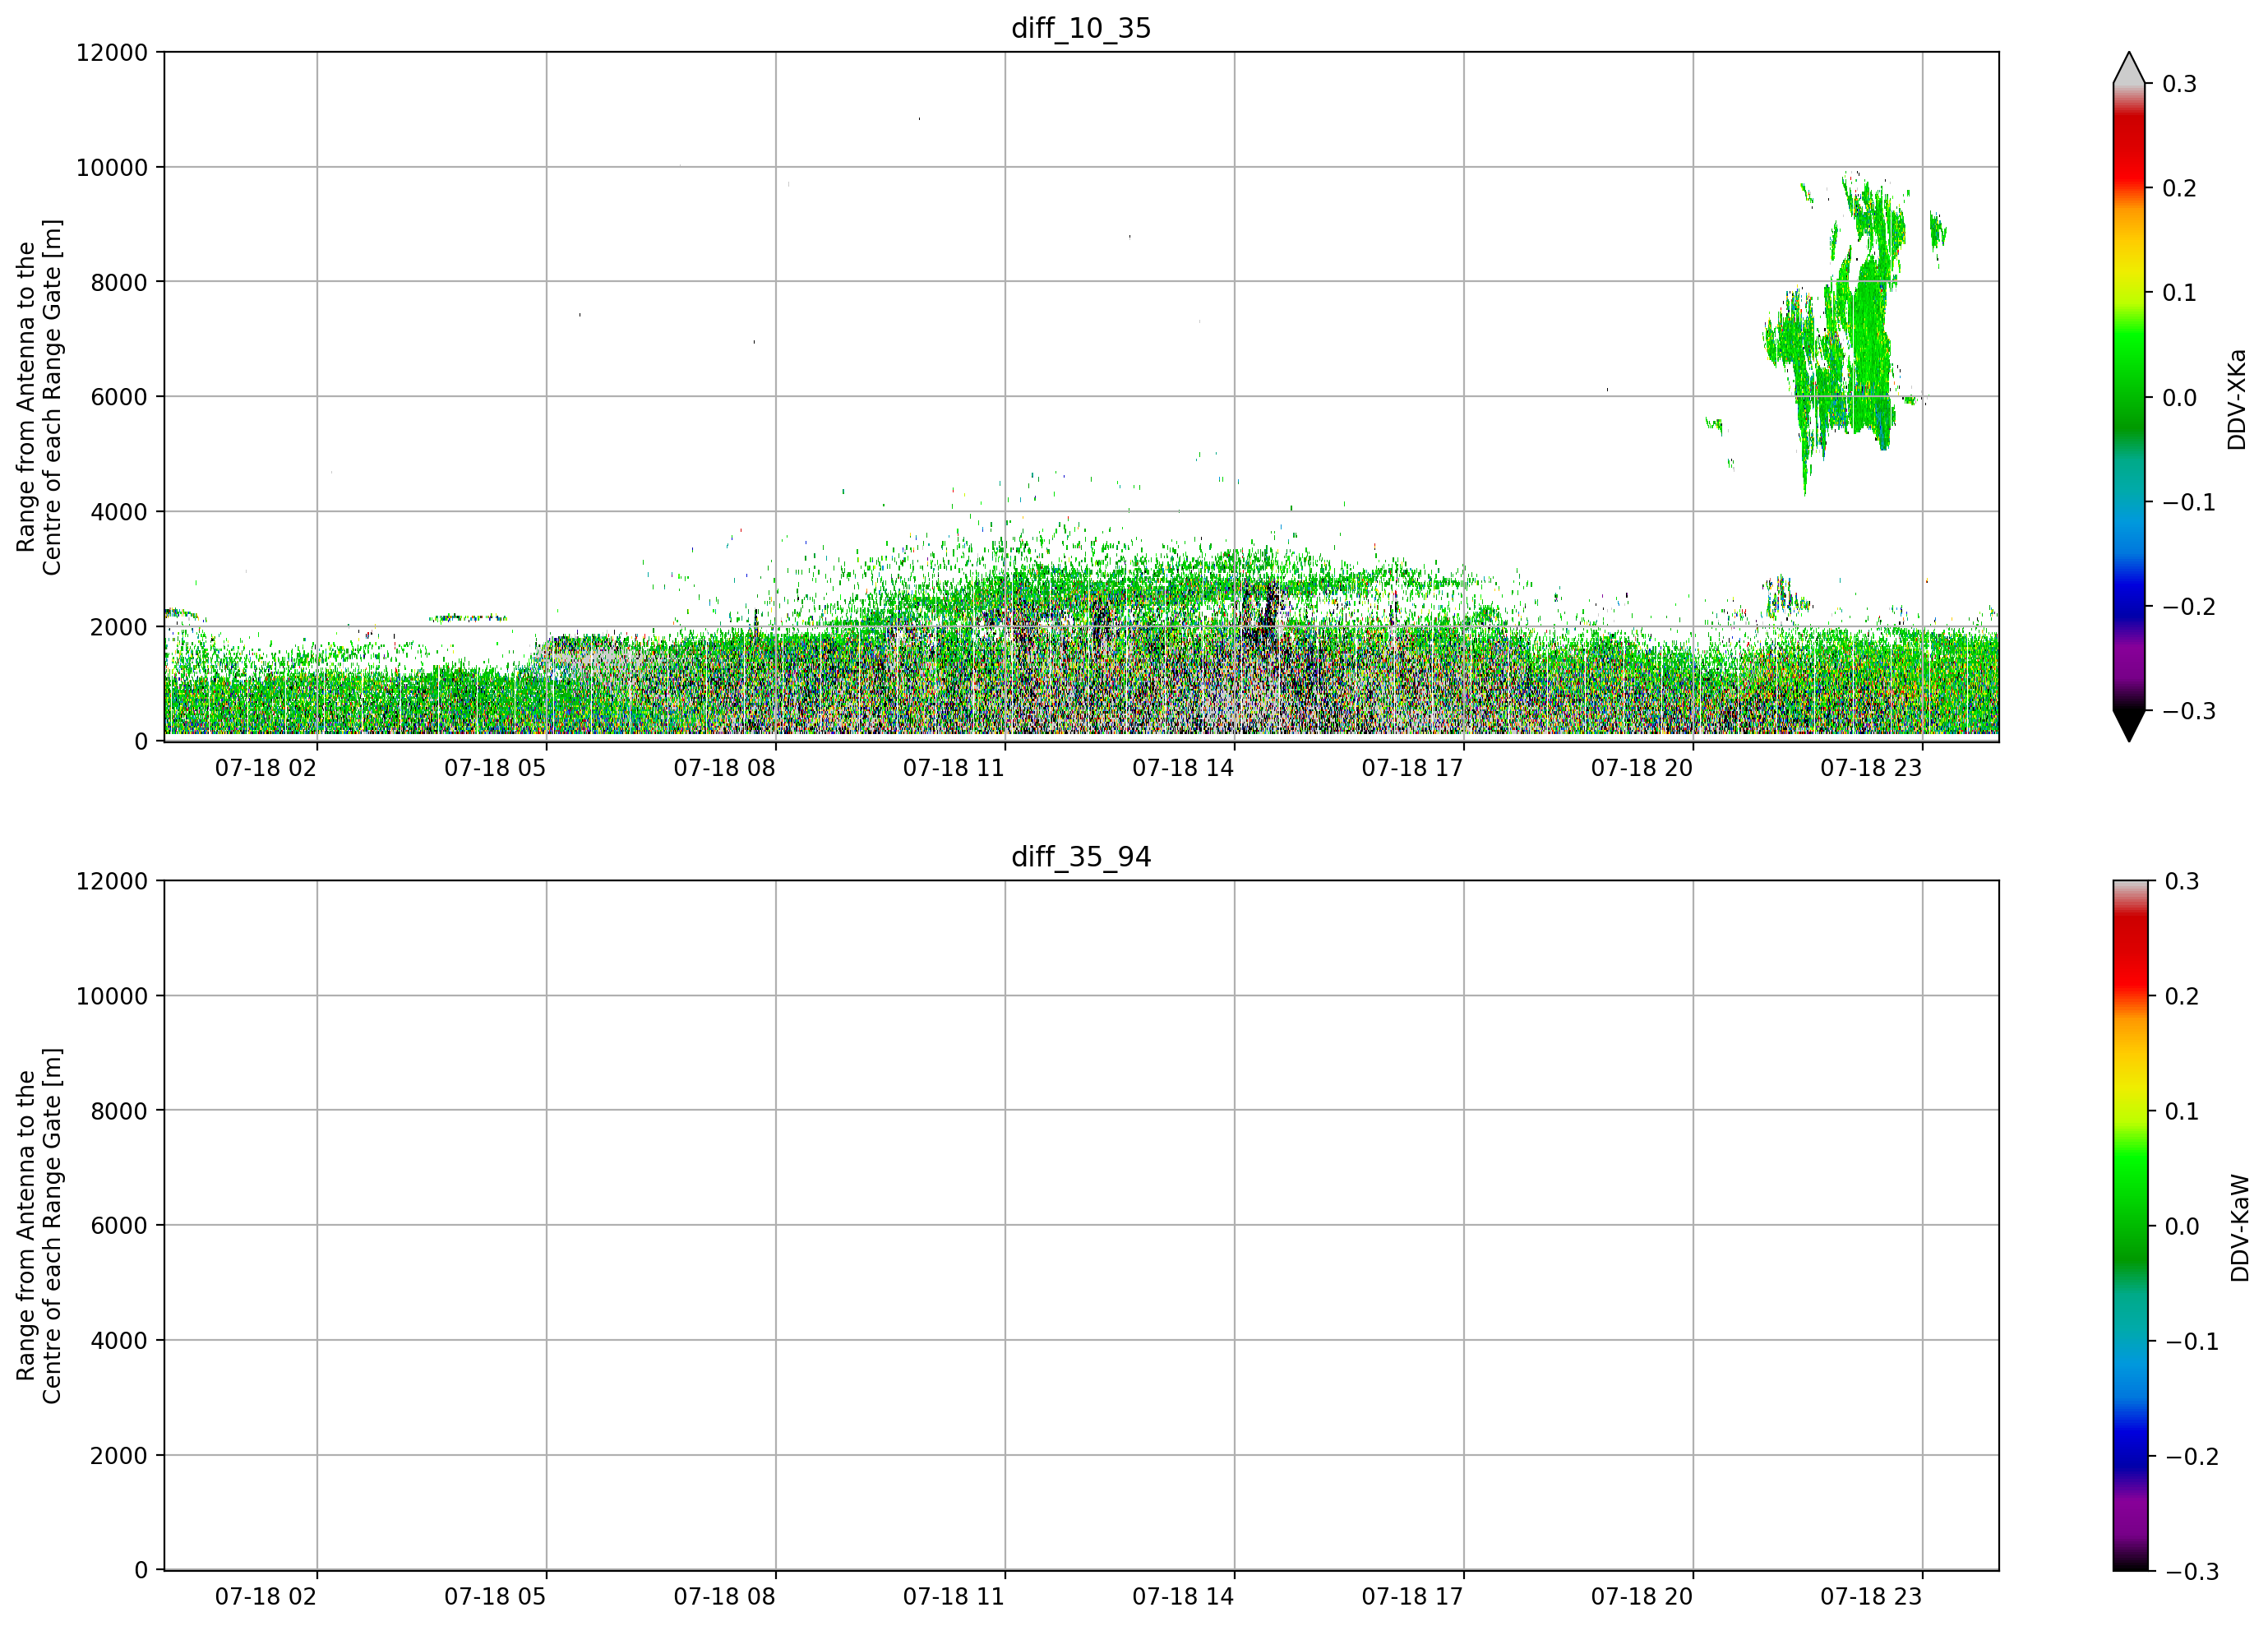Click the '07-18 23' tick label under the top plot
The height and width of the screenshot is (1626, 2268).
[x=1871, y=768]
